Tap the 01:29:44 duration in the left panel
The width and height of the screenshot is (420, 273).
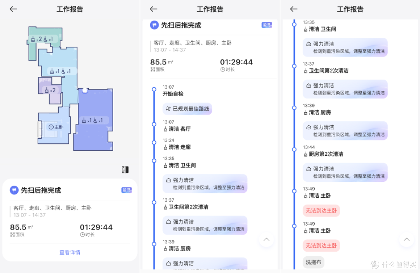(96, 227)
